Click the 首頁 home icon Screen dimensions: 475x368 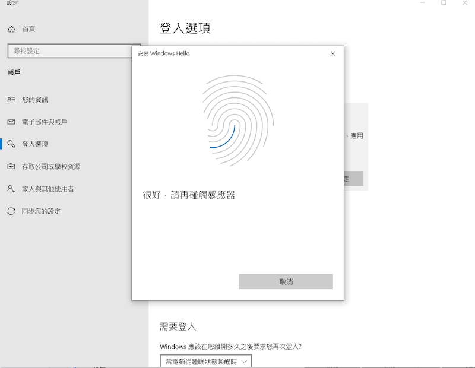pyautogui.click(x=11, y=29)
